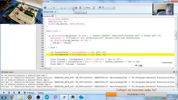Close the Source Code tab
Image resolution: width=178 pixels, height=100 pixels.
point(56,12)
